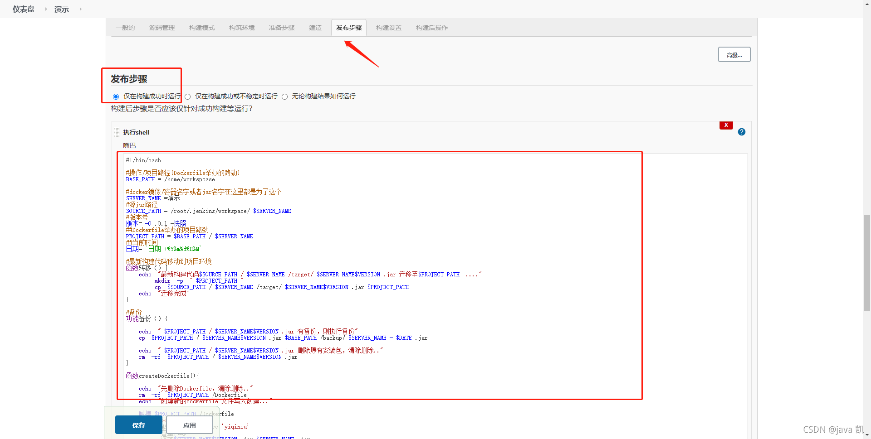Image resolution: width=871 pixels, height=439 pixels.
Task: Click the #!/bin/bash line in script
Action: pos(143,160)
